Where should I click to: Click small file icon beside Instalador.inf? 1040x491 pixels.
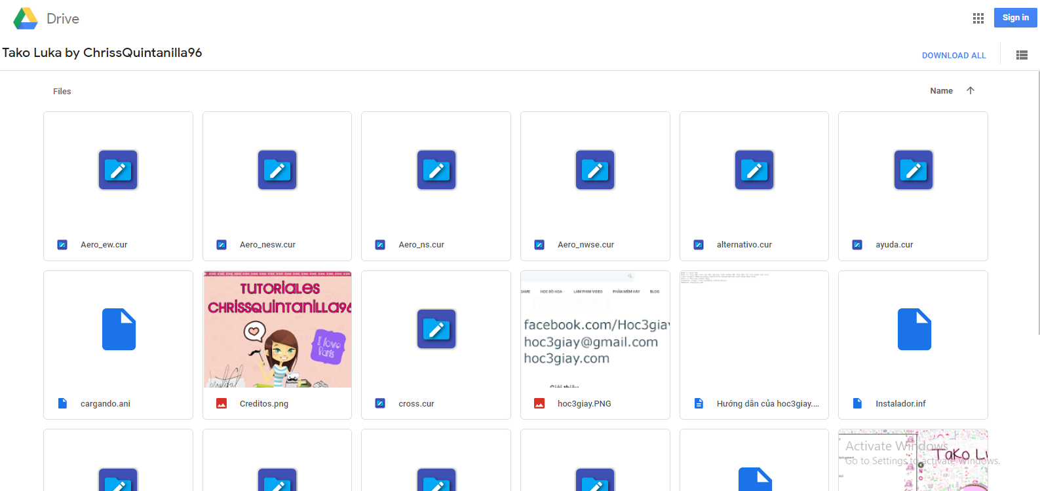click(x=857, y=403)
